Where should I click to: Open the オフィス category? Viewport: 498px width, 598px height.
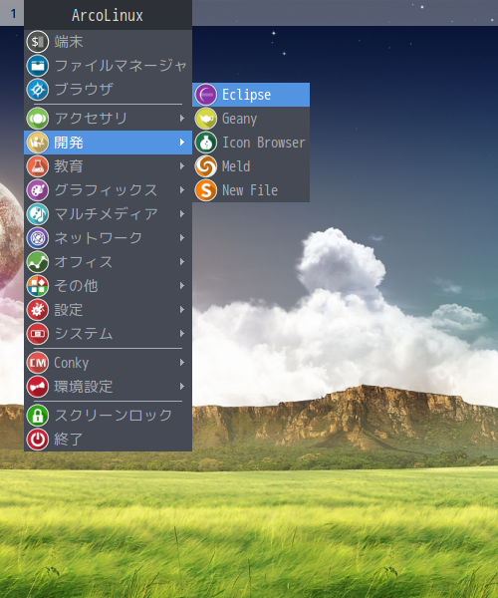coord(108,262)
